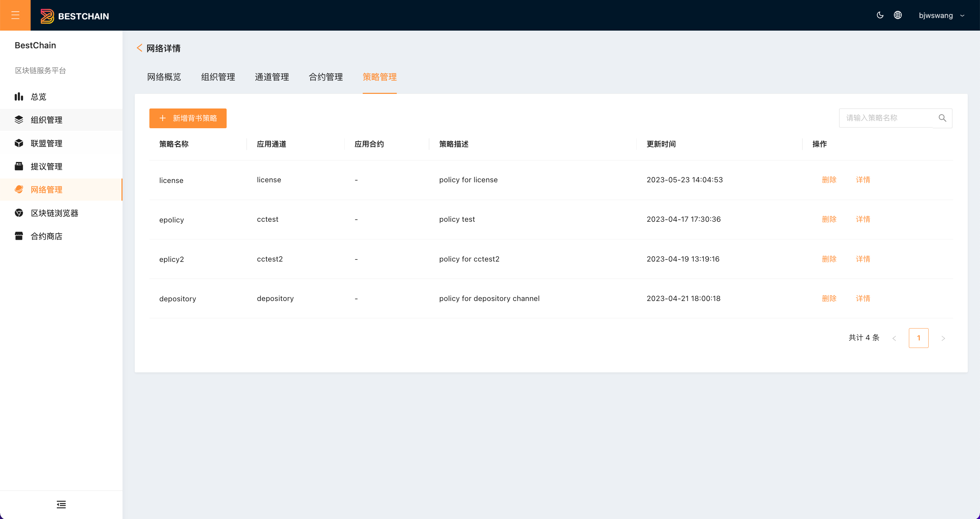Click the 总览 bar chart icon

19,97
